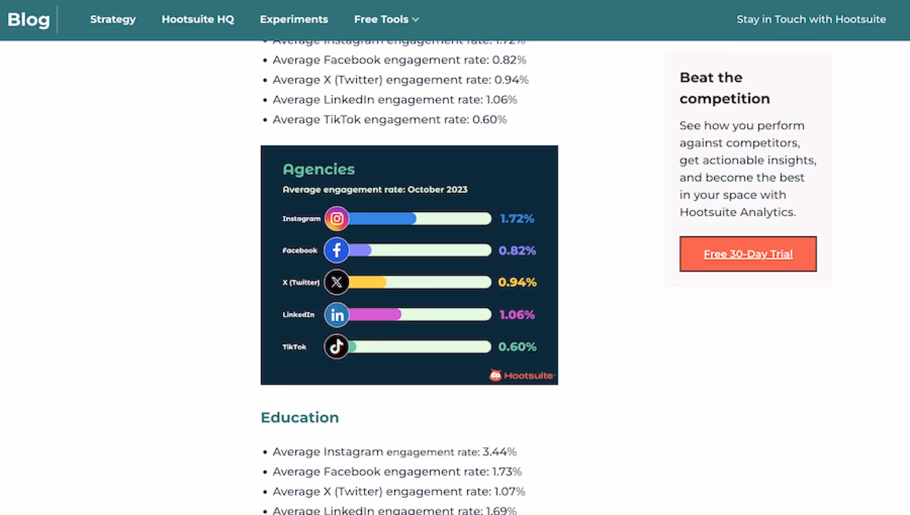This screenshot has height=515, width=910.
Task: Select the Strategy menu item
Action: (113, 19)
